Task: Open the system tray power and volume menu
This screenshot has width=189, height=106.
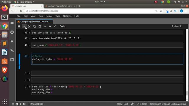Action: [181, 2]
